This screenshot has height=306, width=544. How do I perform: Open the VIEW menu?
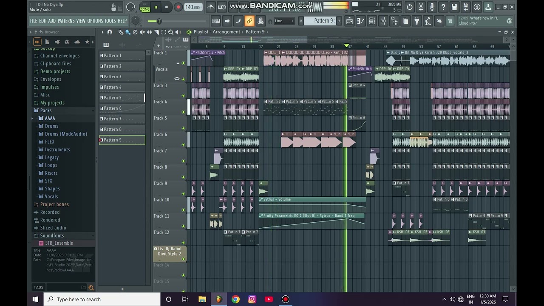point(81,21)
